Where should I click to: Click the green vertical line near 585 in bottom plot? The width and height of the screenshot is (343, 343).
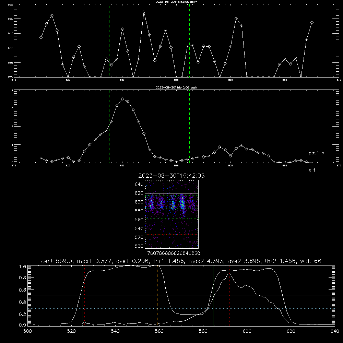click(x=213, y=295)
